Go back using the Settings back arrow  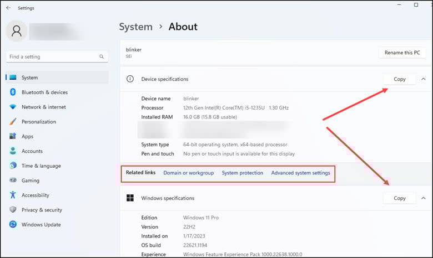[x=8, y=8]
